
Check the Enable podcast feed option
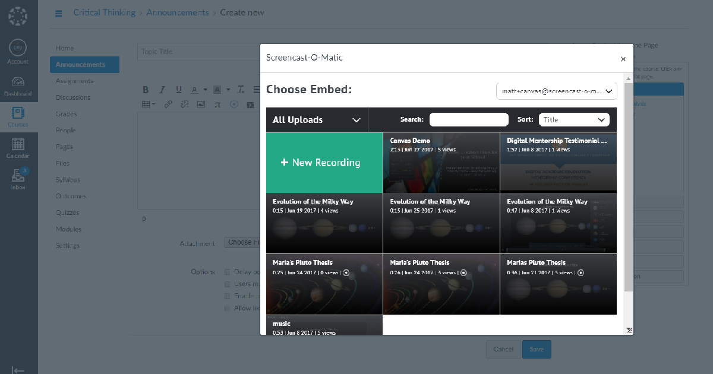228,296
